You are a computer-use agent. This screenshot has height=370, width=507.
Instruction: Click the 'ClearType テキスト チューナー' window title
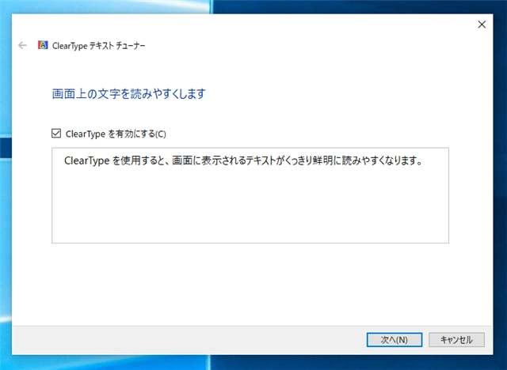coord(98,46)
